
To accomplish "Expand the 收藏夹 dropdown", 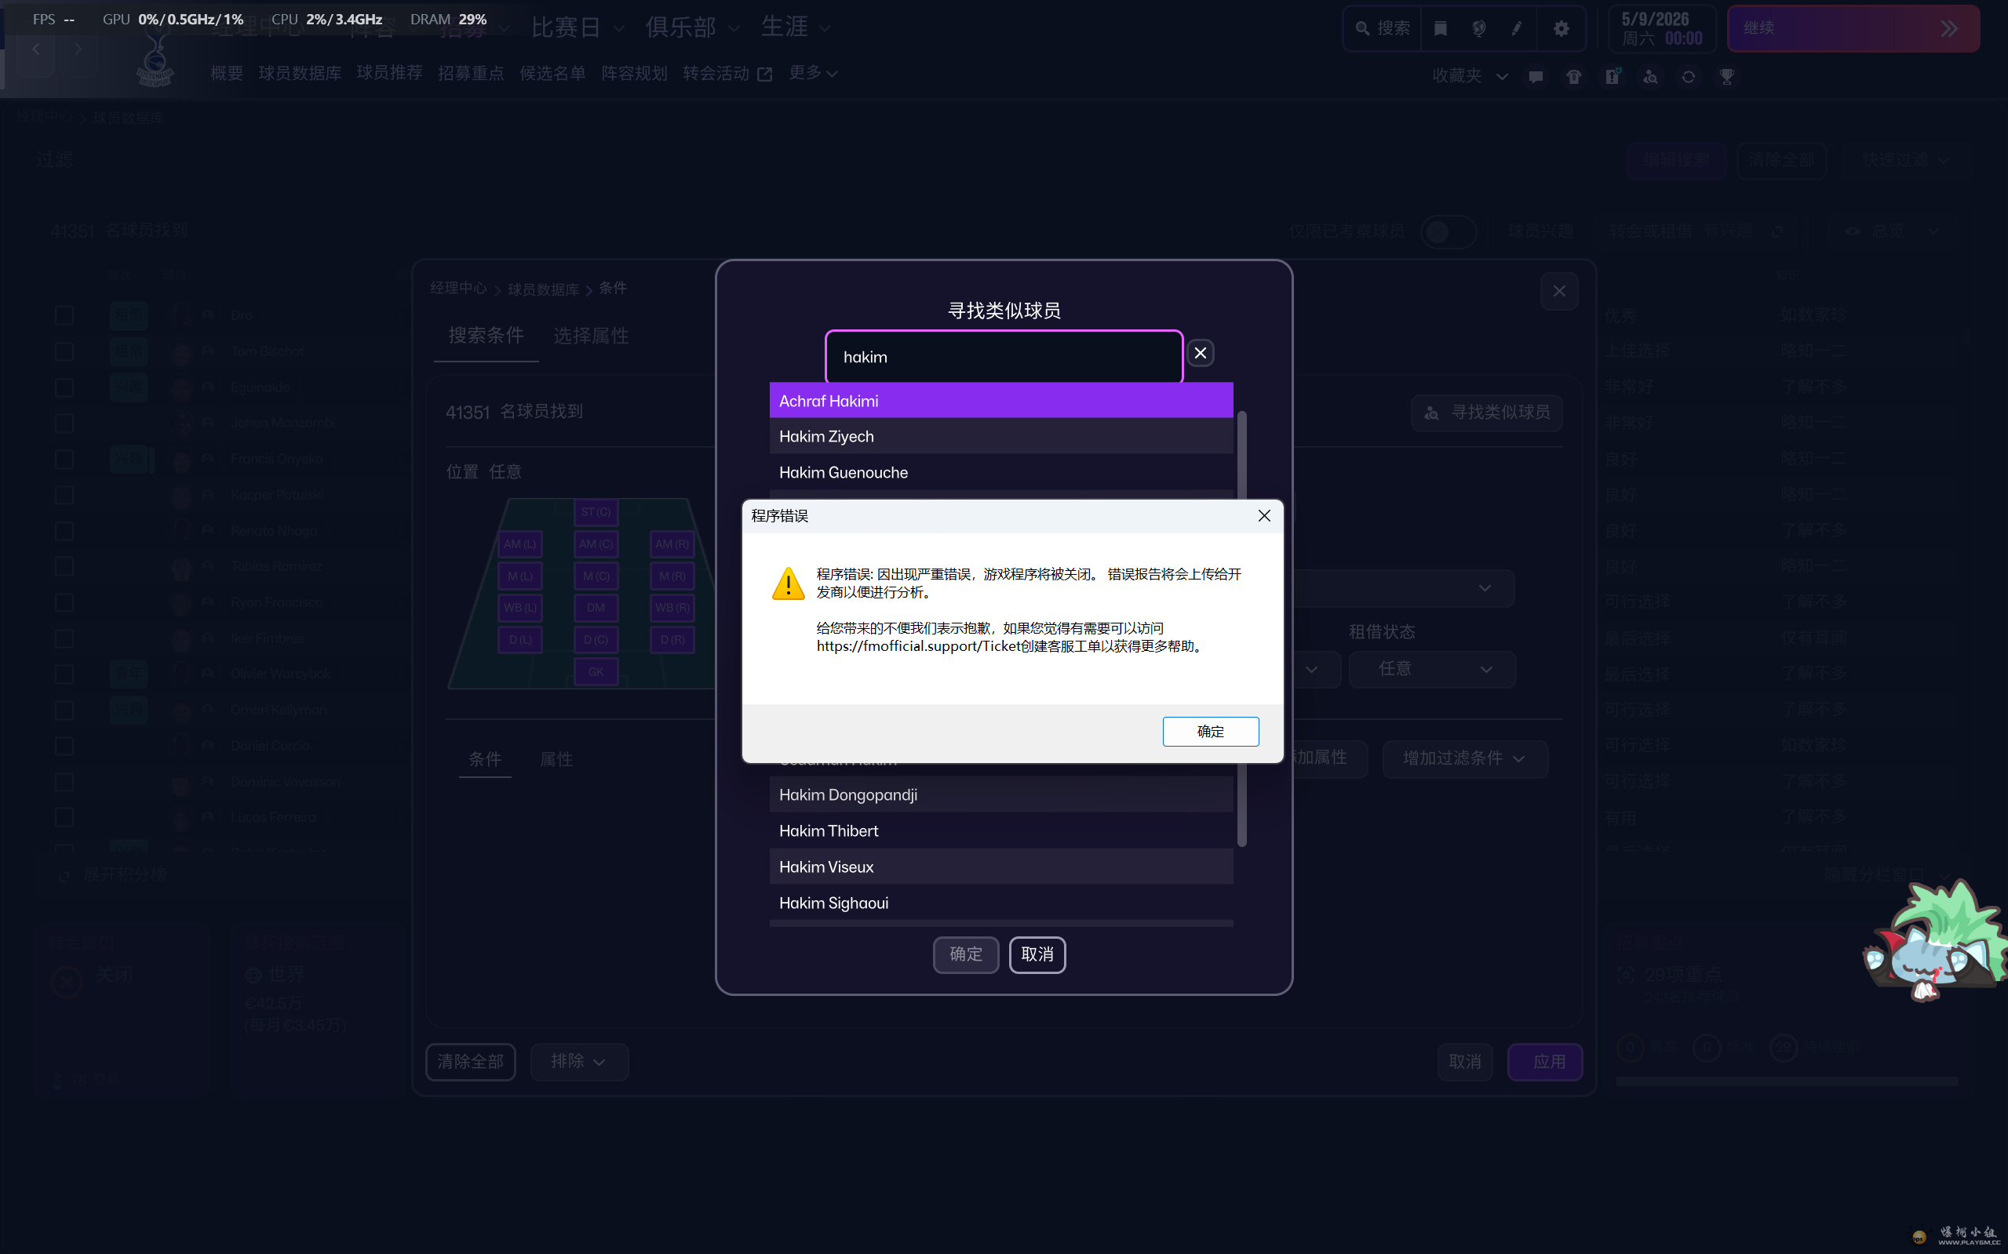I will (x=1470, y=76).
